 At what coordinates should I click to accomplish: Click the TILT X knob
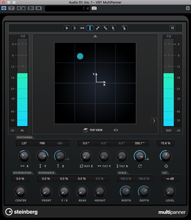click(x=122, y=156)
